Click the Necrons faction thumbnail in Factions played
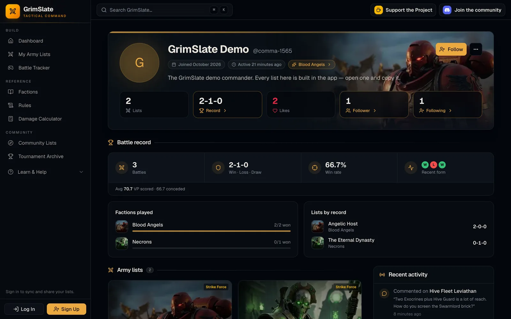The width and height of the screenshot is (511, 319). tap(122, 243)
